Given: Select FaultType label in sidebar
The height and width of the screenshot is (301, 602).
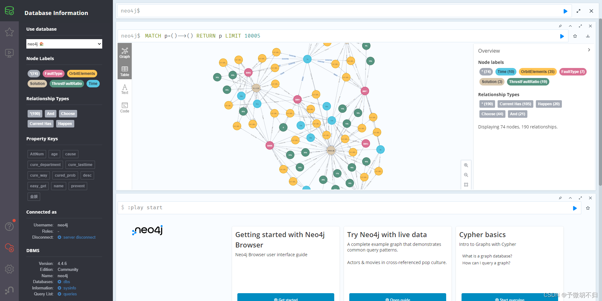Looking at the screenshot, I should coord(53,74).
